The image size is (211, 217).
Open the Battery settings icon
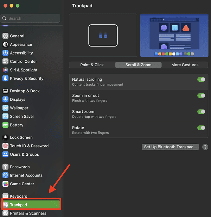(x=5, y=125)
